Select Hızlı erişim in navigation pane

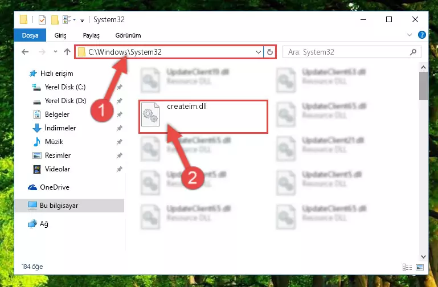51,73
